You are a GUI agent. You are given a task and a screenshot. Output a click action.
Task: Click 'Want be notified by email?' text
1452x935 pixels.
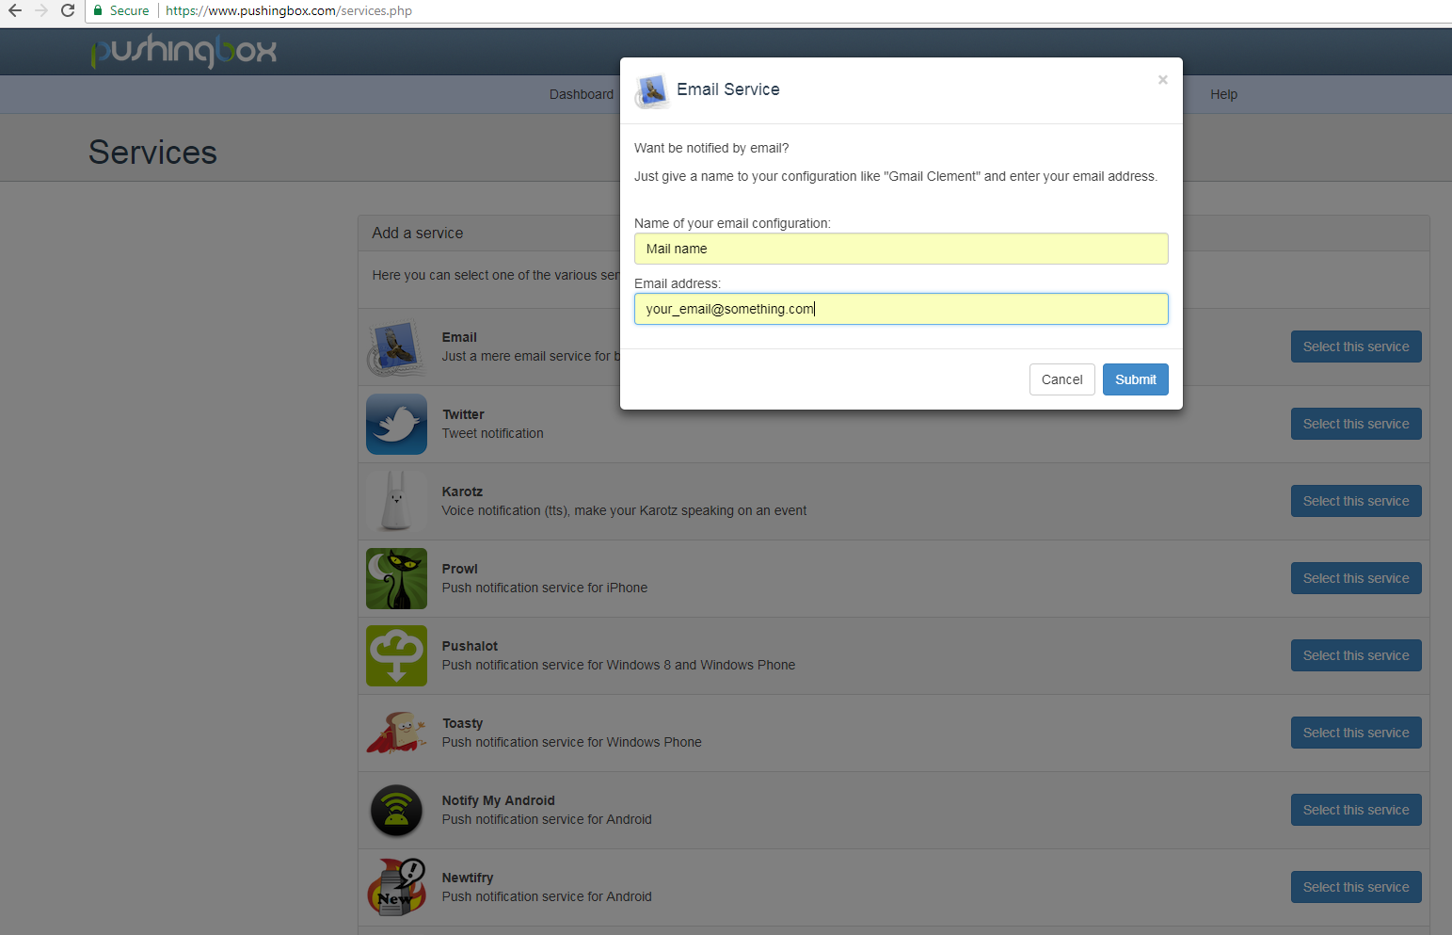coord(711,148)
